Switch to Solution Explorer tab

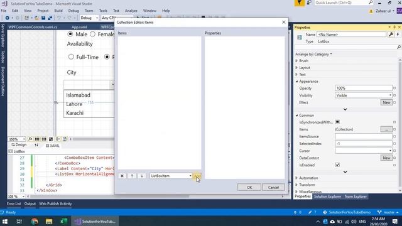click(327, 196)
